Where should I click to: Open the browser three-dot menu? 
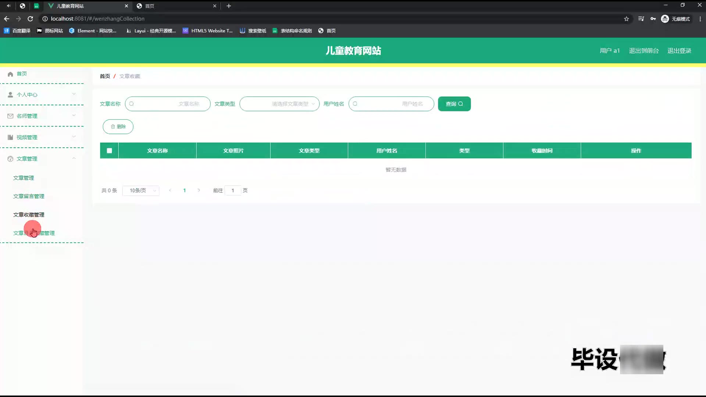[x=700, y=19]
